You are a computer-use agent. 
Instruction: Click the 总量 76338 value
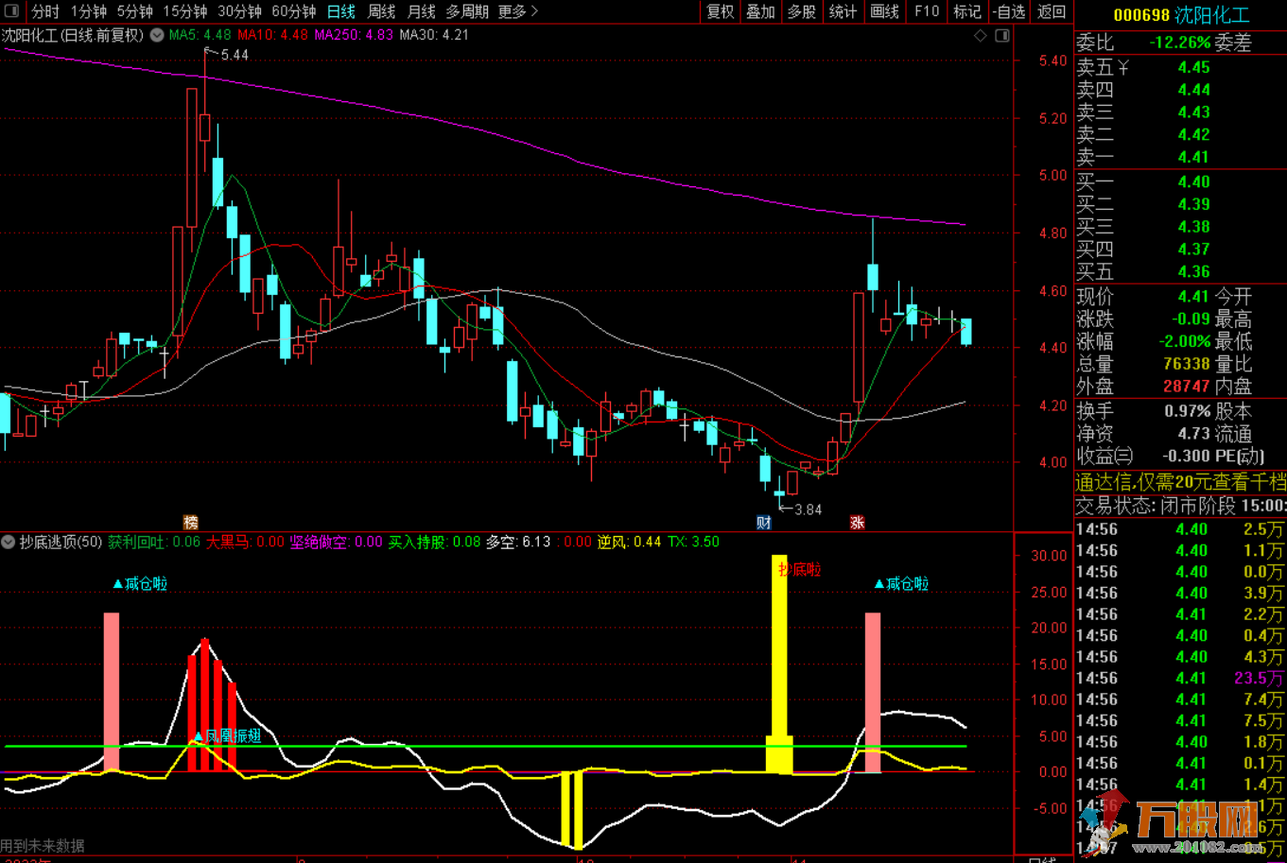tap(1187, 364)
